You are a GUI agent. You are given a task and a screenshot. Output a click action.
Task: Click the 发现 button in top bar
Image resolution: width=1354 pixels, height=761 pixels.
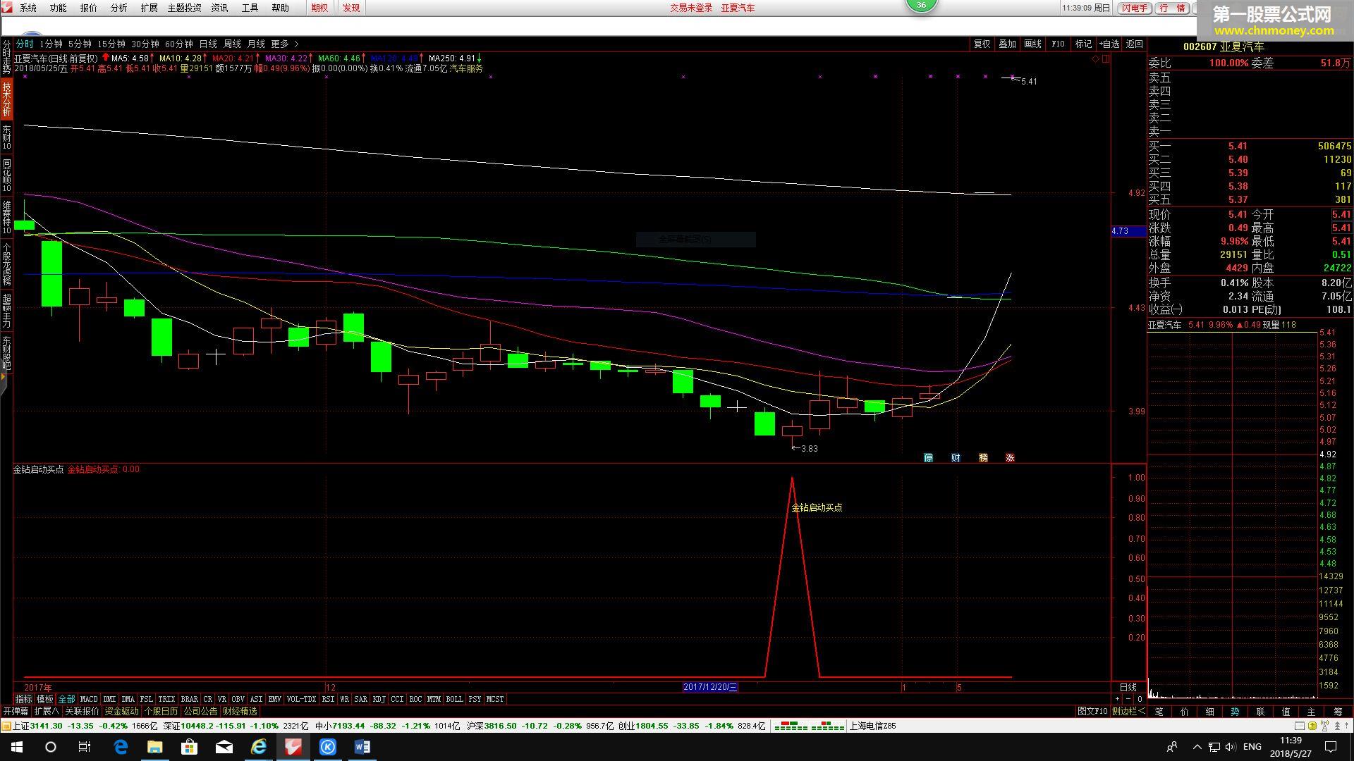point(351,8)
